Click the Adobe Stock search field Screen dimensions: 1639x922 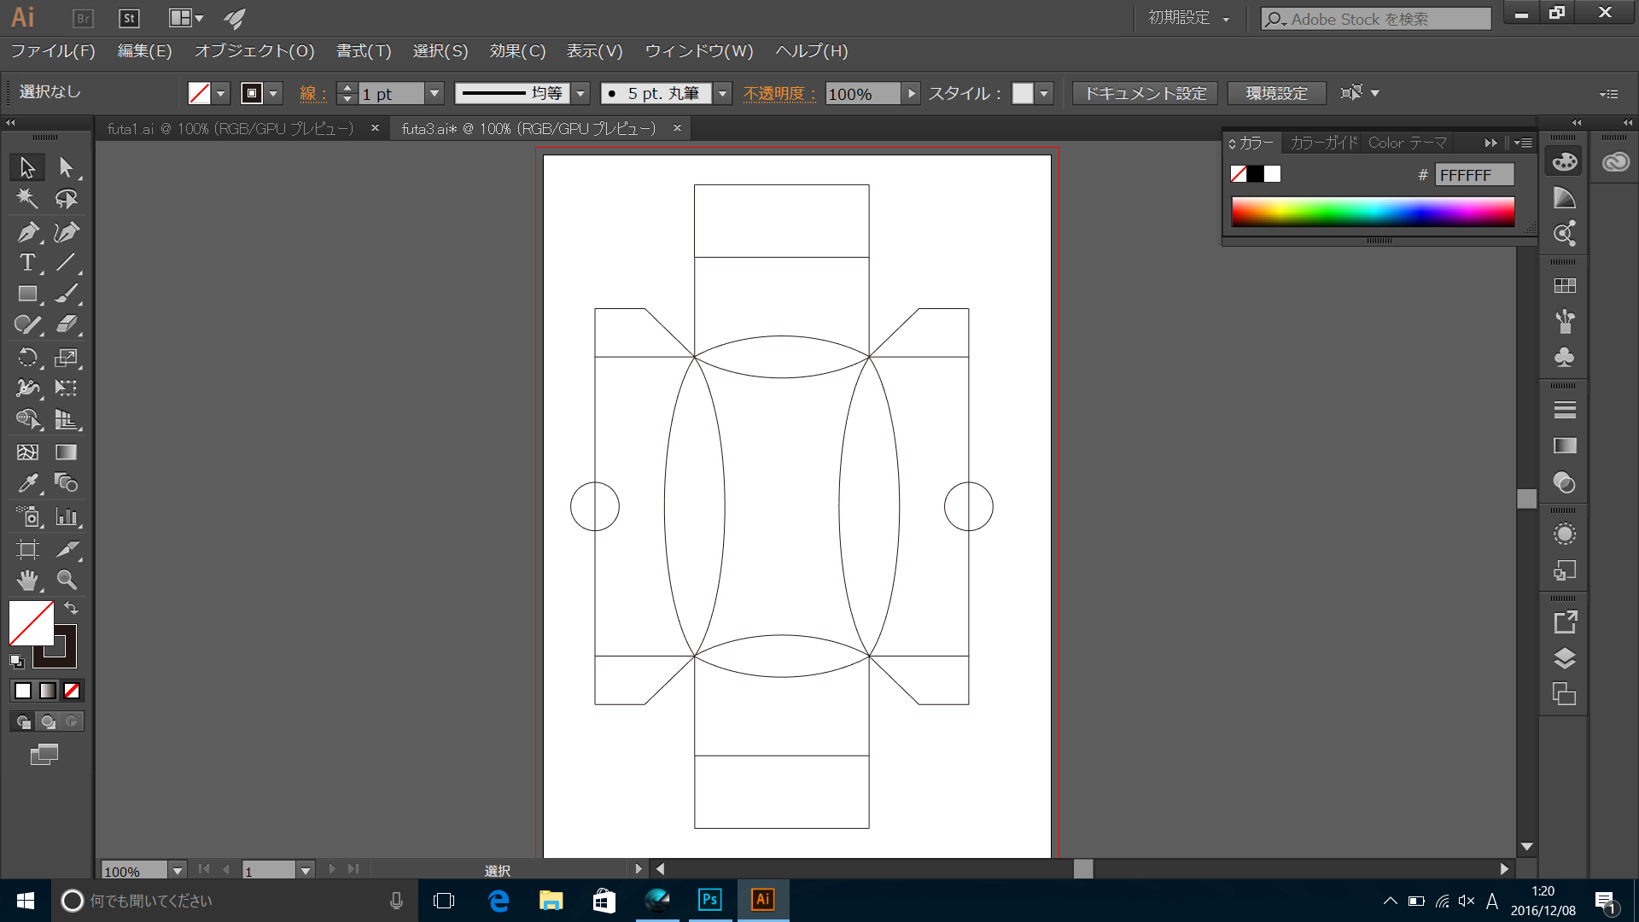1376,19
